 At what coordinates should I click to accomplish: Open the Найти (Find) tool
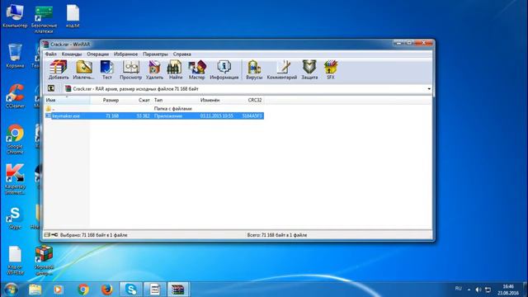tap(176, 70)
